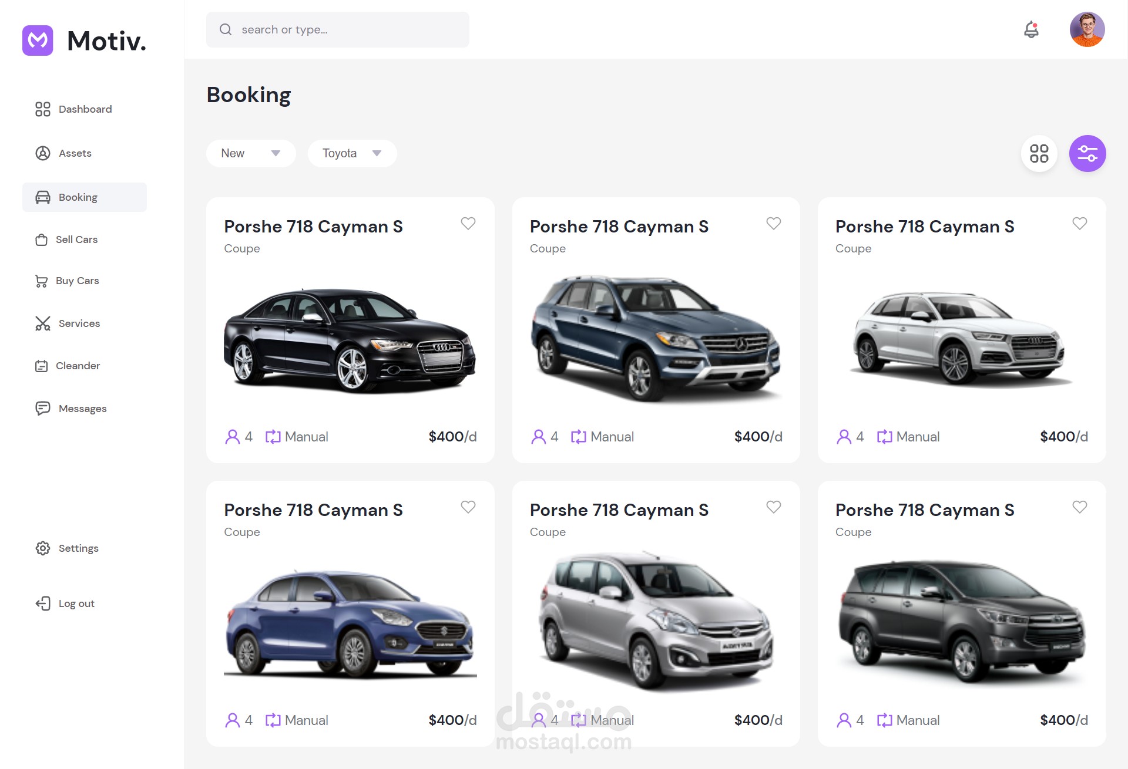Open the New sorting dropdown
The height and width of the screenshot is (769, 1128).
pyautogui.click(x=251, y=153)
